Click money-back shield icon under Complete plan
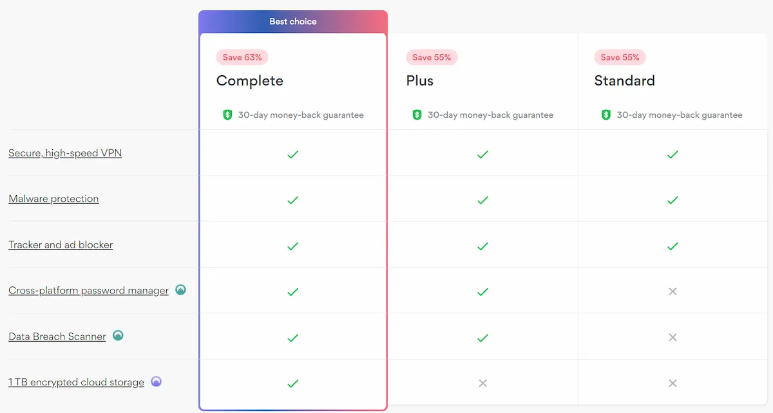Screen dimensions: 773x413 click(x=227, y=115)
